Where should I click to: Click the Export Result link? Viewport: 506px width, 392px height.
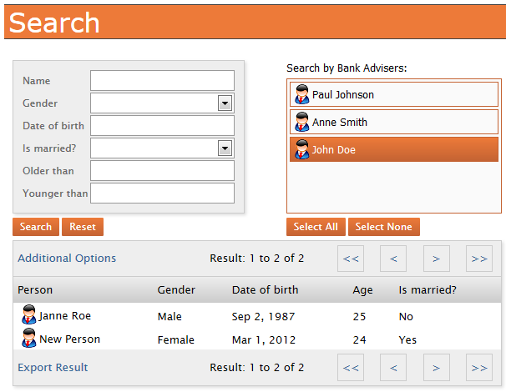pos(53,368)
